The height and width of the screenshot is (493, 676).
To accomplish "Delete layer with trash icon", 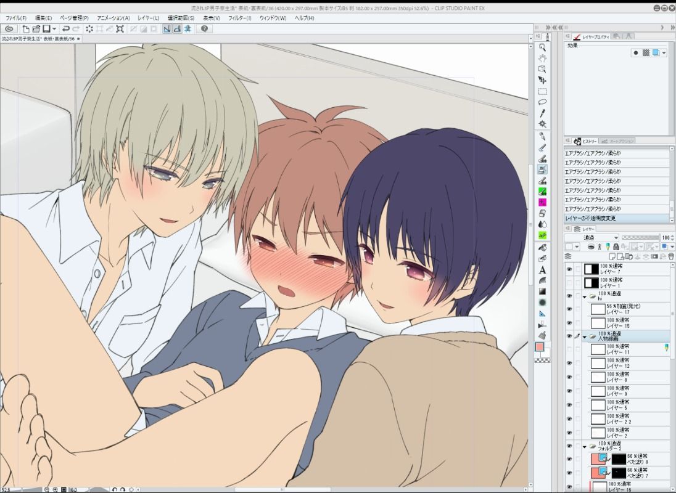I will pos(671,256).
